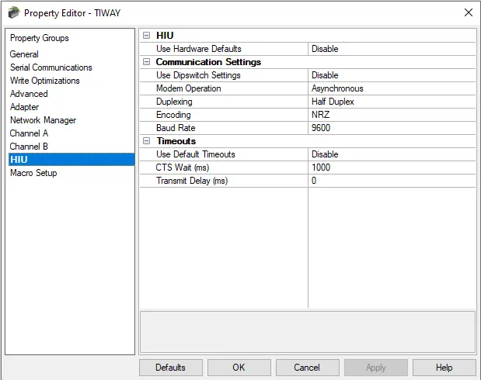The image size is (481, 380).
Task: Edit the CTS Wait (ms) value 1000
Action: tap(392, 168)
